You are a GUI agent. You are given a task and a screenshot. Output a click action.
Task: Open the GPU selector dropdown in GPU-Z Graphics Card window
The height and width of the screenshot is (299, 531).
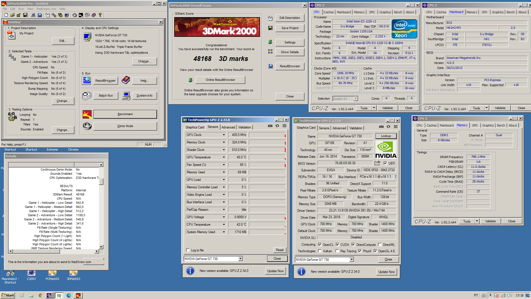(352, 259)
